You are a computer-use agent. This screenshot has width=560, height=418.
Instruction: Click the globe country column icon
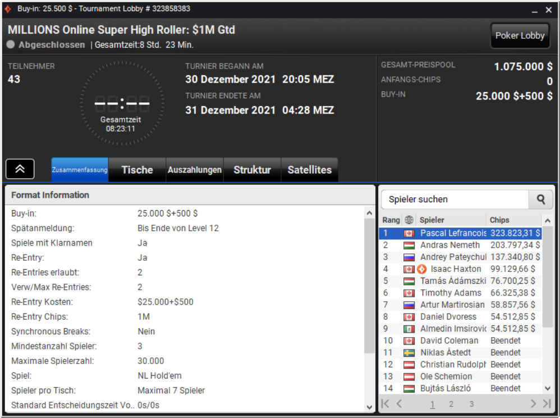coord(409,220)
